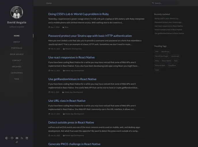Click Mobile App Development under Use getRandomValues
This screenshot has width=198, height=147.
click(74, 92)
